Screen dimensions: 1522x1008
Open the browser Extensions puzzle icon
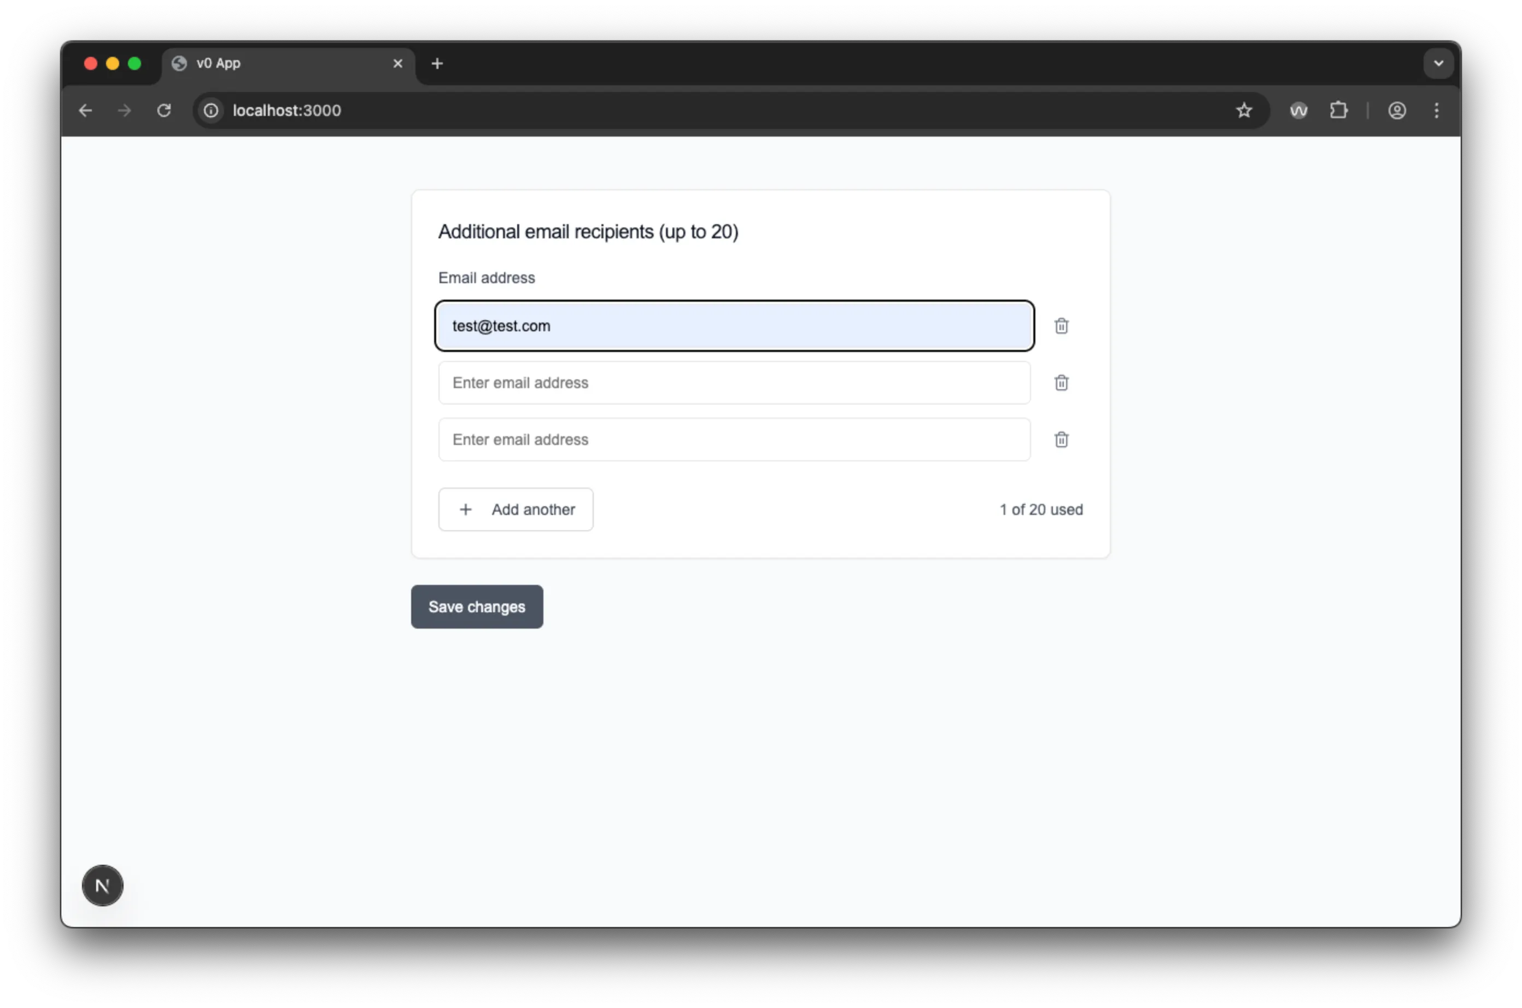tap(1338, 110)
